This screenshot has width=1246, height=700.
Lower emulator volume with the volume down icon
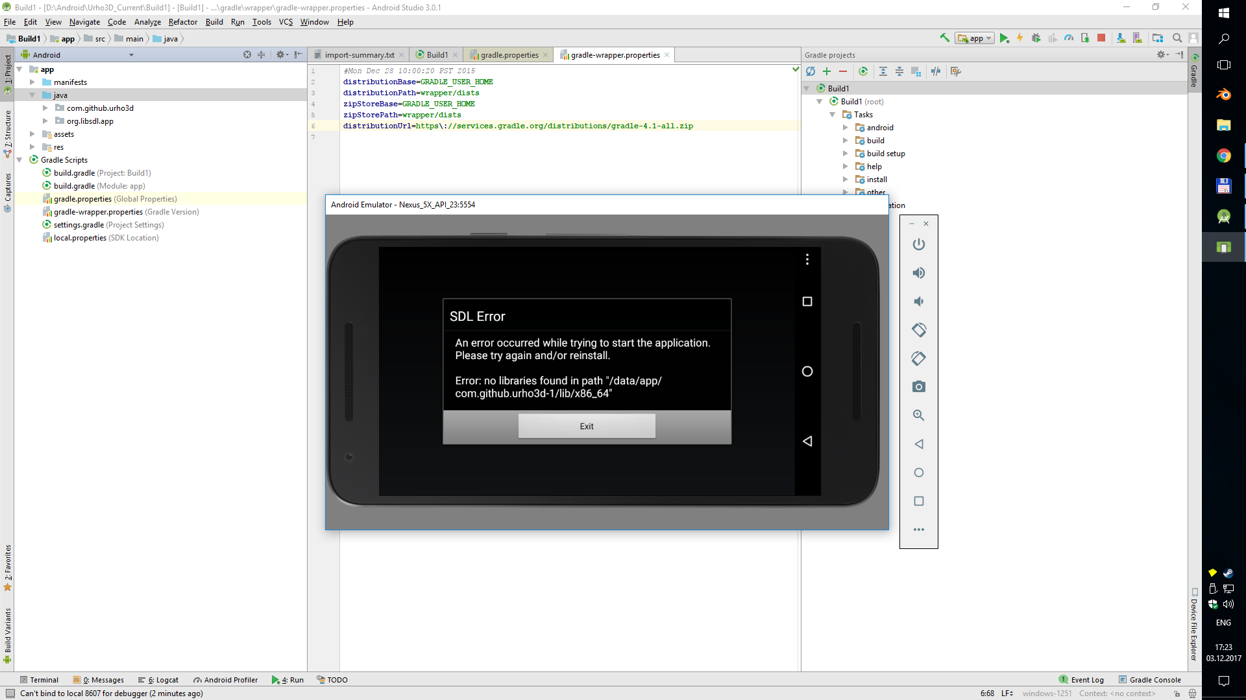pyautogui.click(x=919, y=301)
